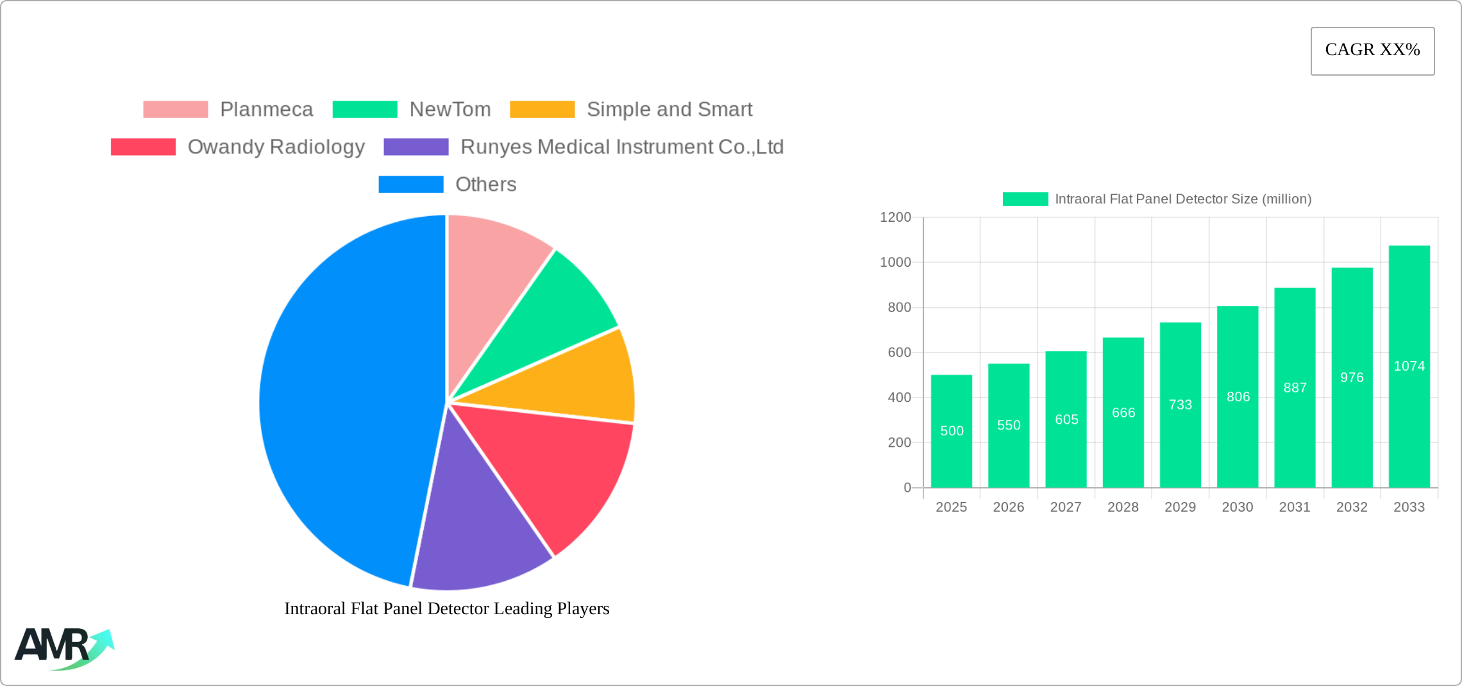1462x686 pixels.
Task: Click the CAGR XX% box
Action: click(1372, 51)
